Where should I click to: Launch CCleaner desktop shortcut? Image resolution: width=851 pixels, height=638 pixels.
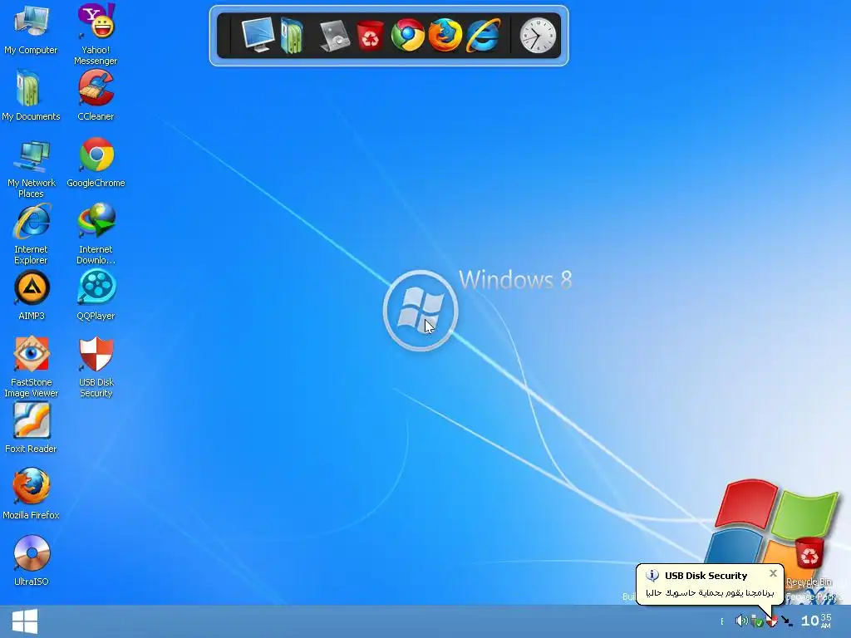[96, 95]
